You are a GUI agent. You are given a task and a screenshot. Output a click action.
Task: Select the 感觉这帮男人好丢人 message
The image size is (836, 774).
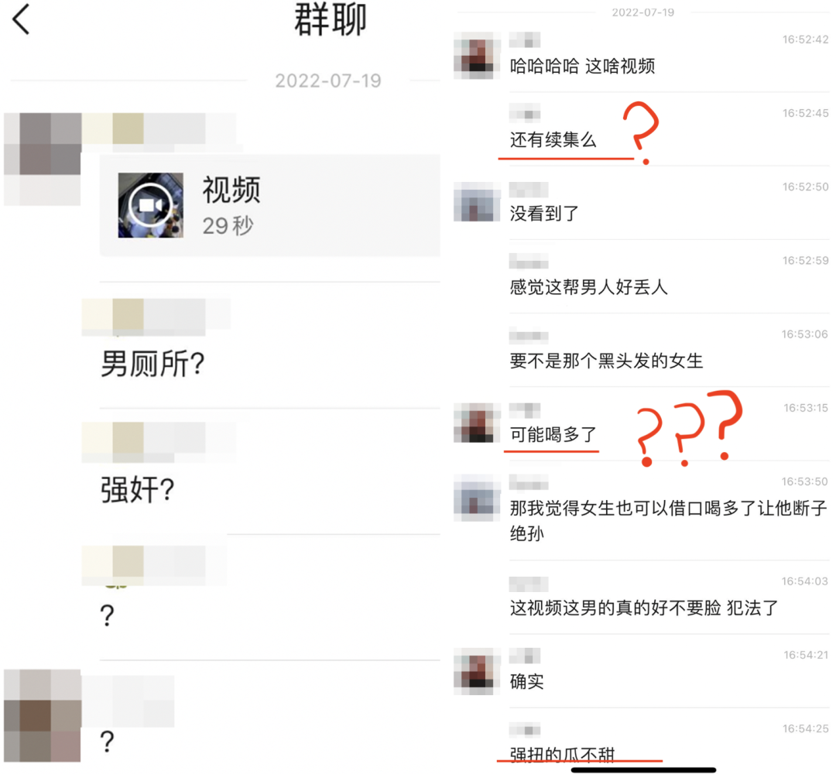click(x=588, y=287)
